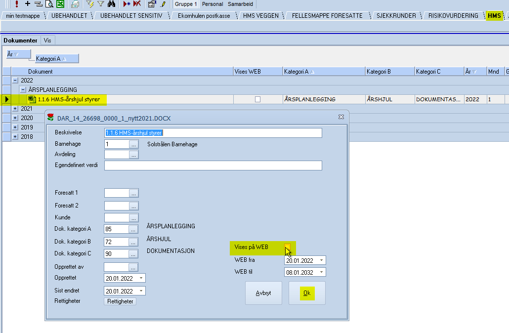The width and height of the screenshot is (509, 333).
Task: Expand the 2018 year group
Action: coord(15,137)
